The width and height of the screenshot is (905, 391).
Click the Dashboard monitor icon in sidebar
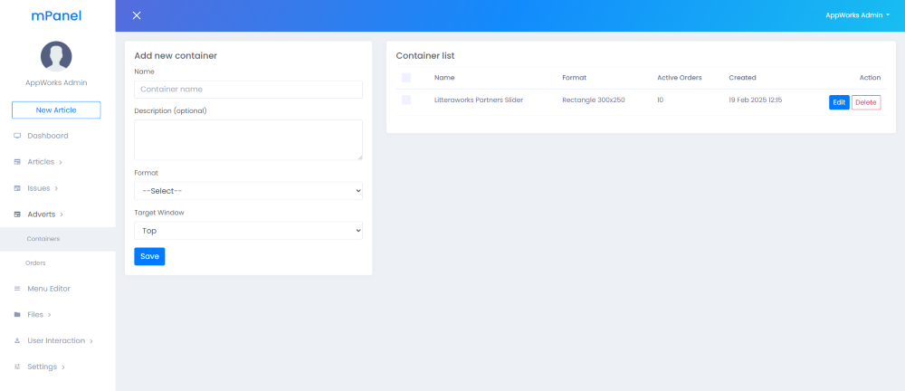click(17, 136)
